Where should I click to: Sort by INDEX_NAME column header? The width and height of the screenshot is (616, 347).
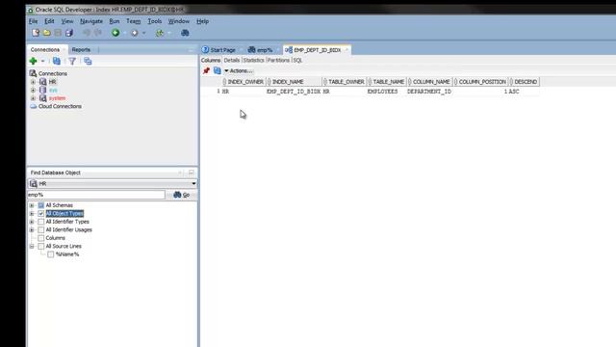(294, 82)
